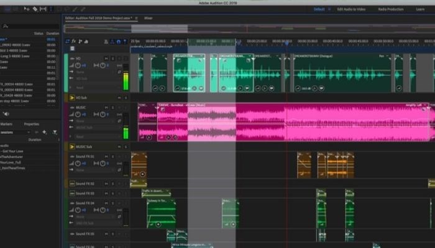Open the Properties panel tab
This screenshot has width=435, height=248.
[31, 124]
